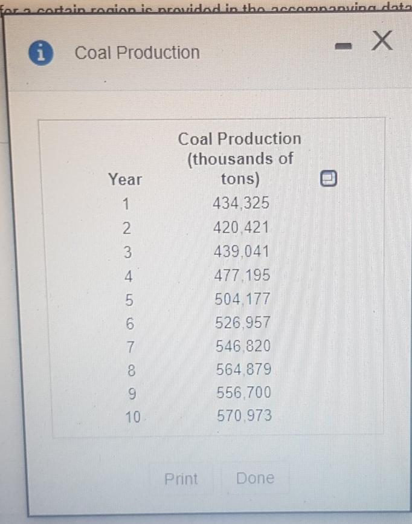The height and width of the screenshot is (524, 412).
Task: Click year 6 in Year column
Action: click(130, 324)
